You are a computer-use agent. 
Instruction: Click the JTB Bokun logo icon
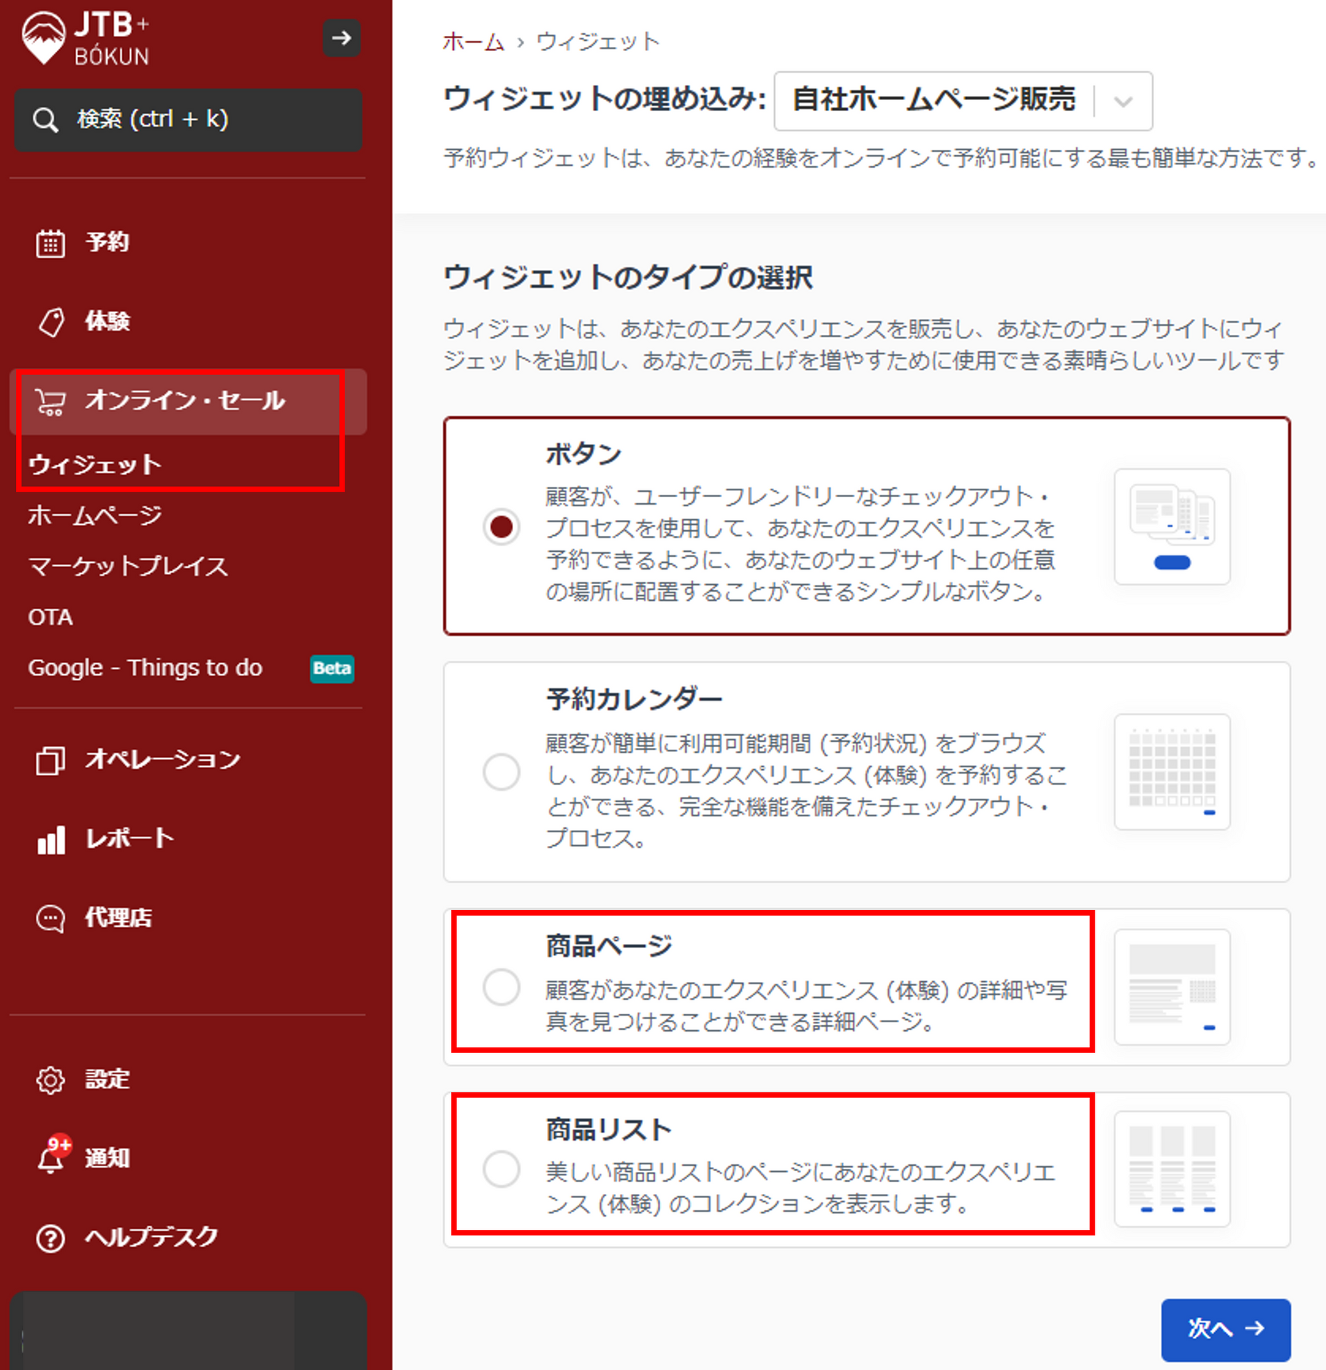click(44, 38)
